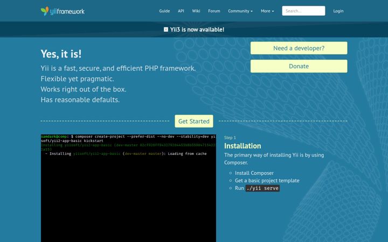Click the 'Flexible yet pragmatic.' line
This screenshot has width=388, height=242.
(77, 79)
